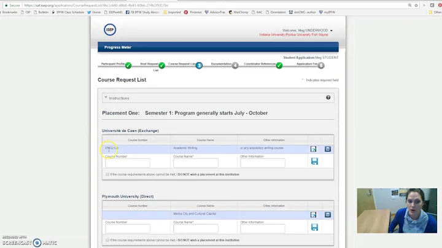Click the webcam video thumbnail
This screenshot has width=442, height=248.
point(397,211)
